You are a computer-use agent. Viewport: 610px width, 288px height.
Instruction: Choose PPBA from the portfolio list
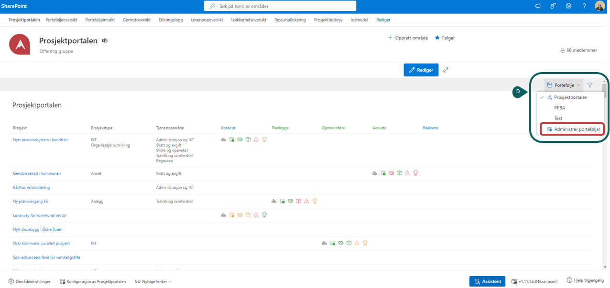point(559,108)
